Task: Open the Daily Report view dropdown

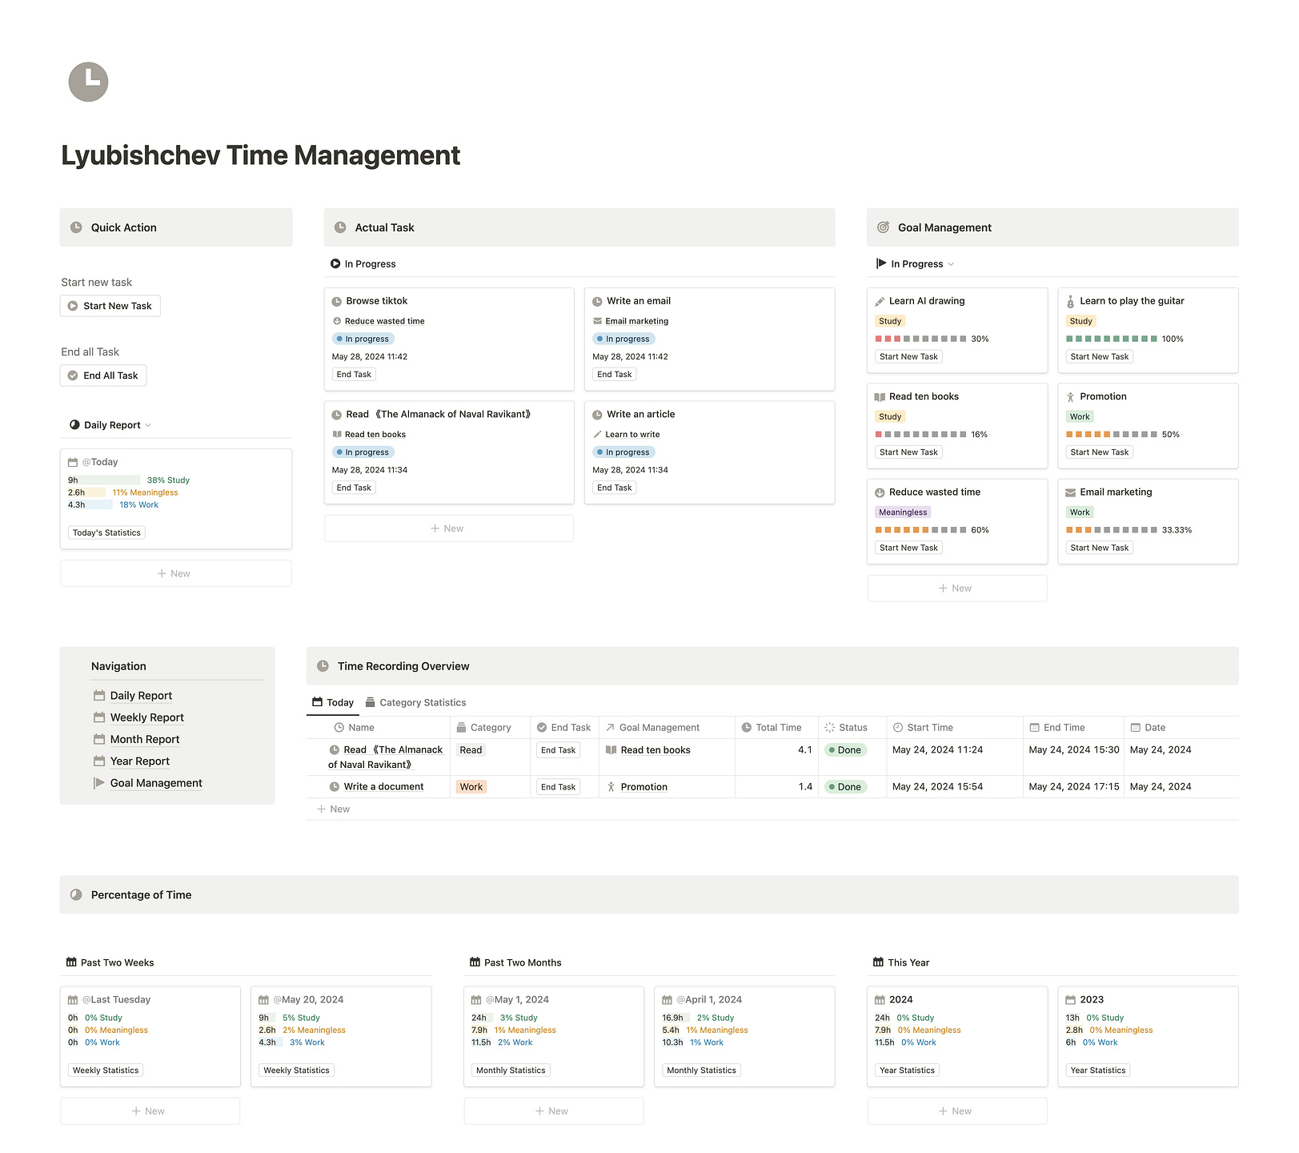Action: click(x=111, y=425)
